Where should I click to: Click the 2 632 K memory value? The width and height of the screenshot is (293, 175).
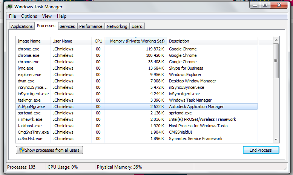pyautogui.click(x=157, y=107)
